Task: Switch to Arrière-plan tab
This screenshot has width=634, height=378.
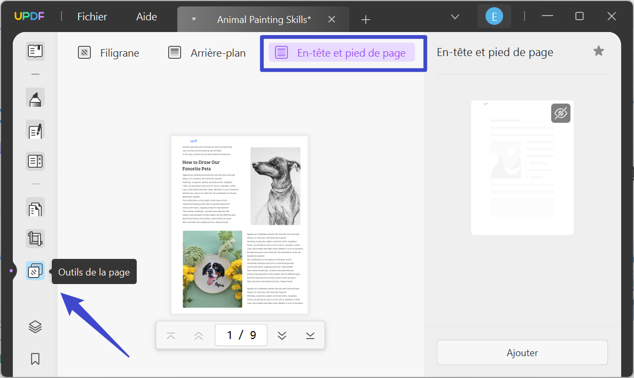Action: pos(207,52)
